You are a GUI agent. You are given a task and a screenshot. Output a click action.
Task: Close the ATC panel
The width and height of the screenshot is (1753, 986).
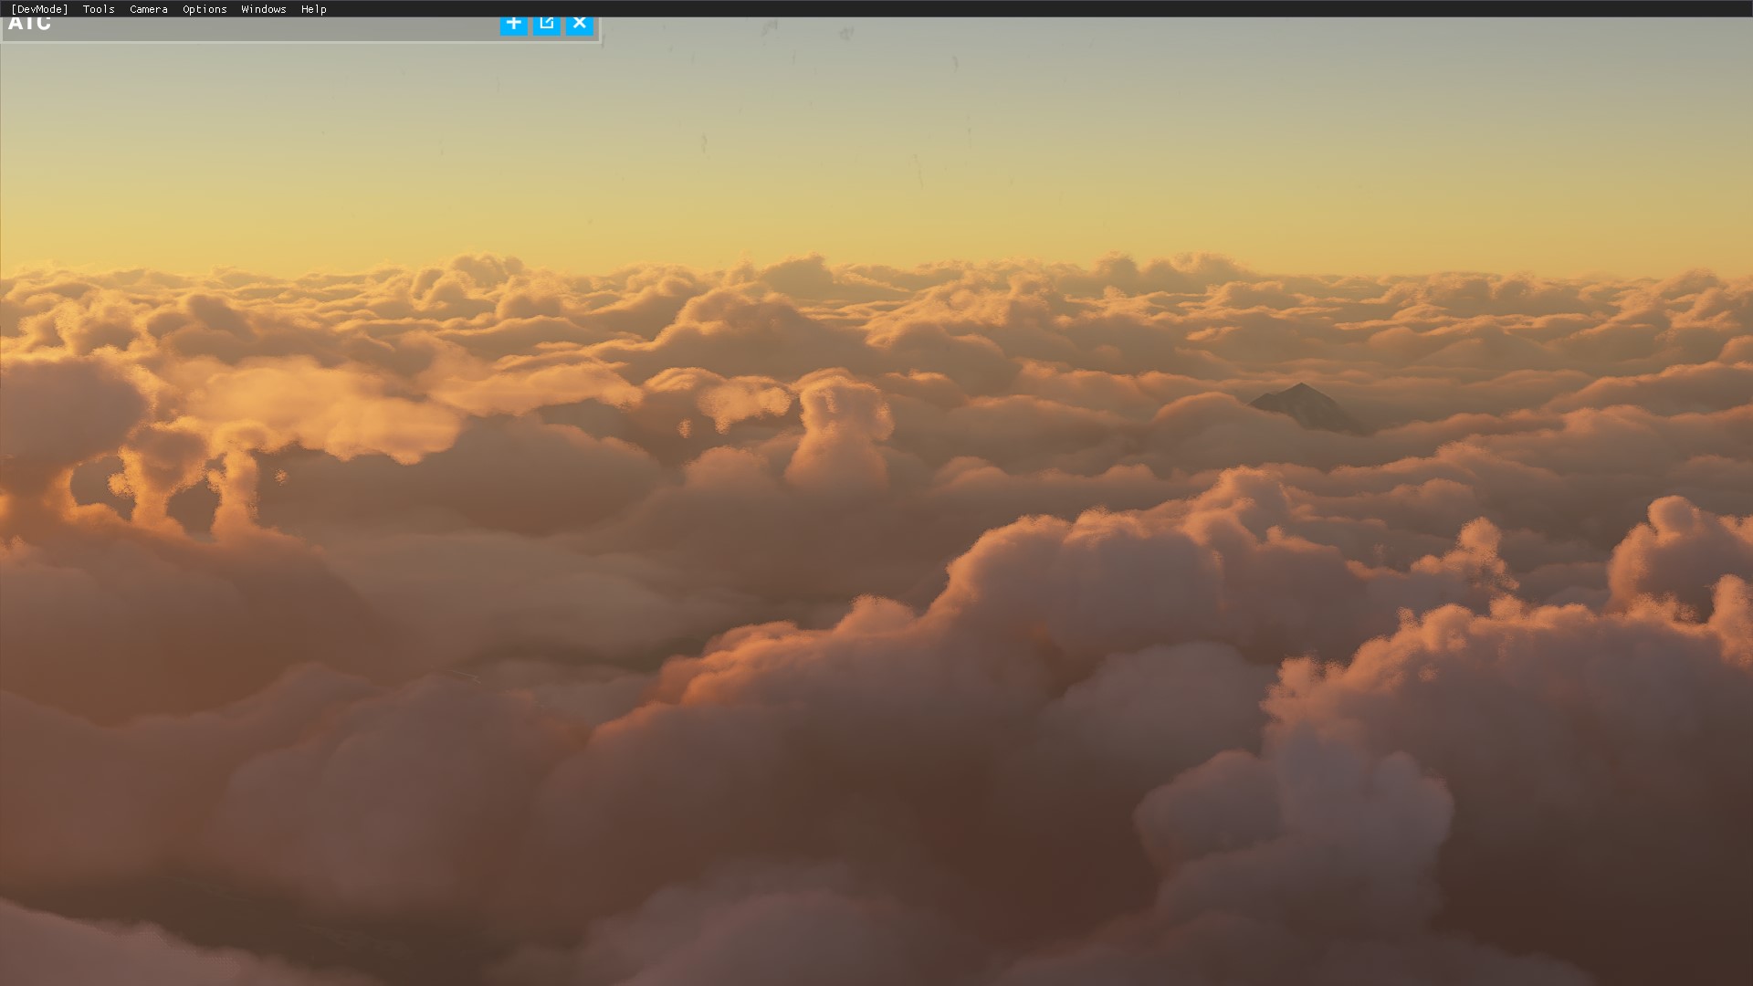click(579, 25)
